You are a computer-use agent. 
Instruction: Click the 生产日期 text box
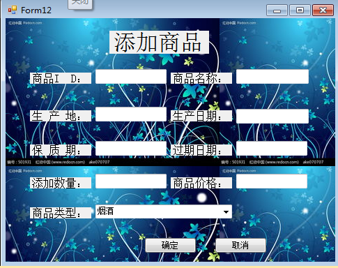coord(272,116)
